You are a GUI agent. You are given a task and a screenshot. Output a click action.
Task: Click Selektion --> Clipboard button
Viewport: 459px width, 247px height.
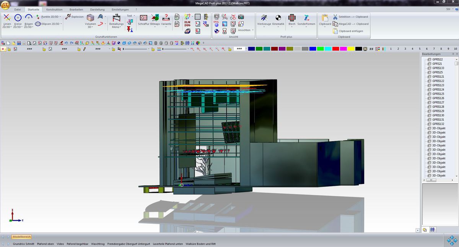(x=353, y=17)
